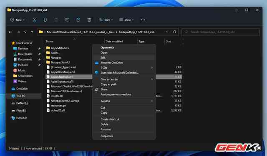Open Music in the sidebar
Image resolution: width=267 pixels, height=156 pixels.
22,70
